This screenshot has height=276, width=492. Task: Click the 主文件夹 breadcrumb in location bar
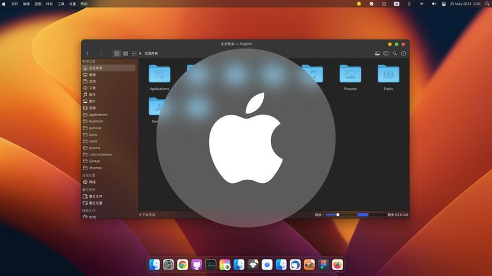pos(151,54)
